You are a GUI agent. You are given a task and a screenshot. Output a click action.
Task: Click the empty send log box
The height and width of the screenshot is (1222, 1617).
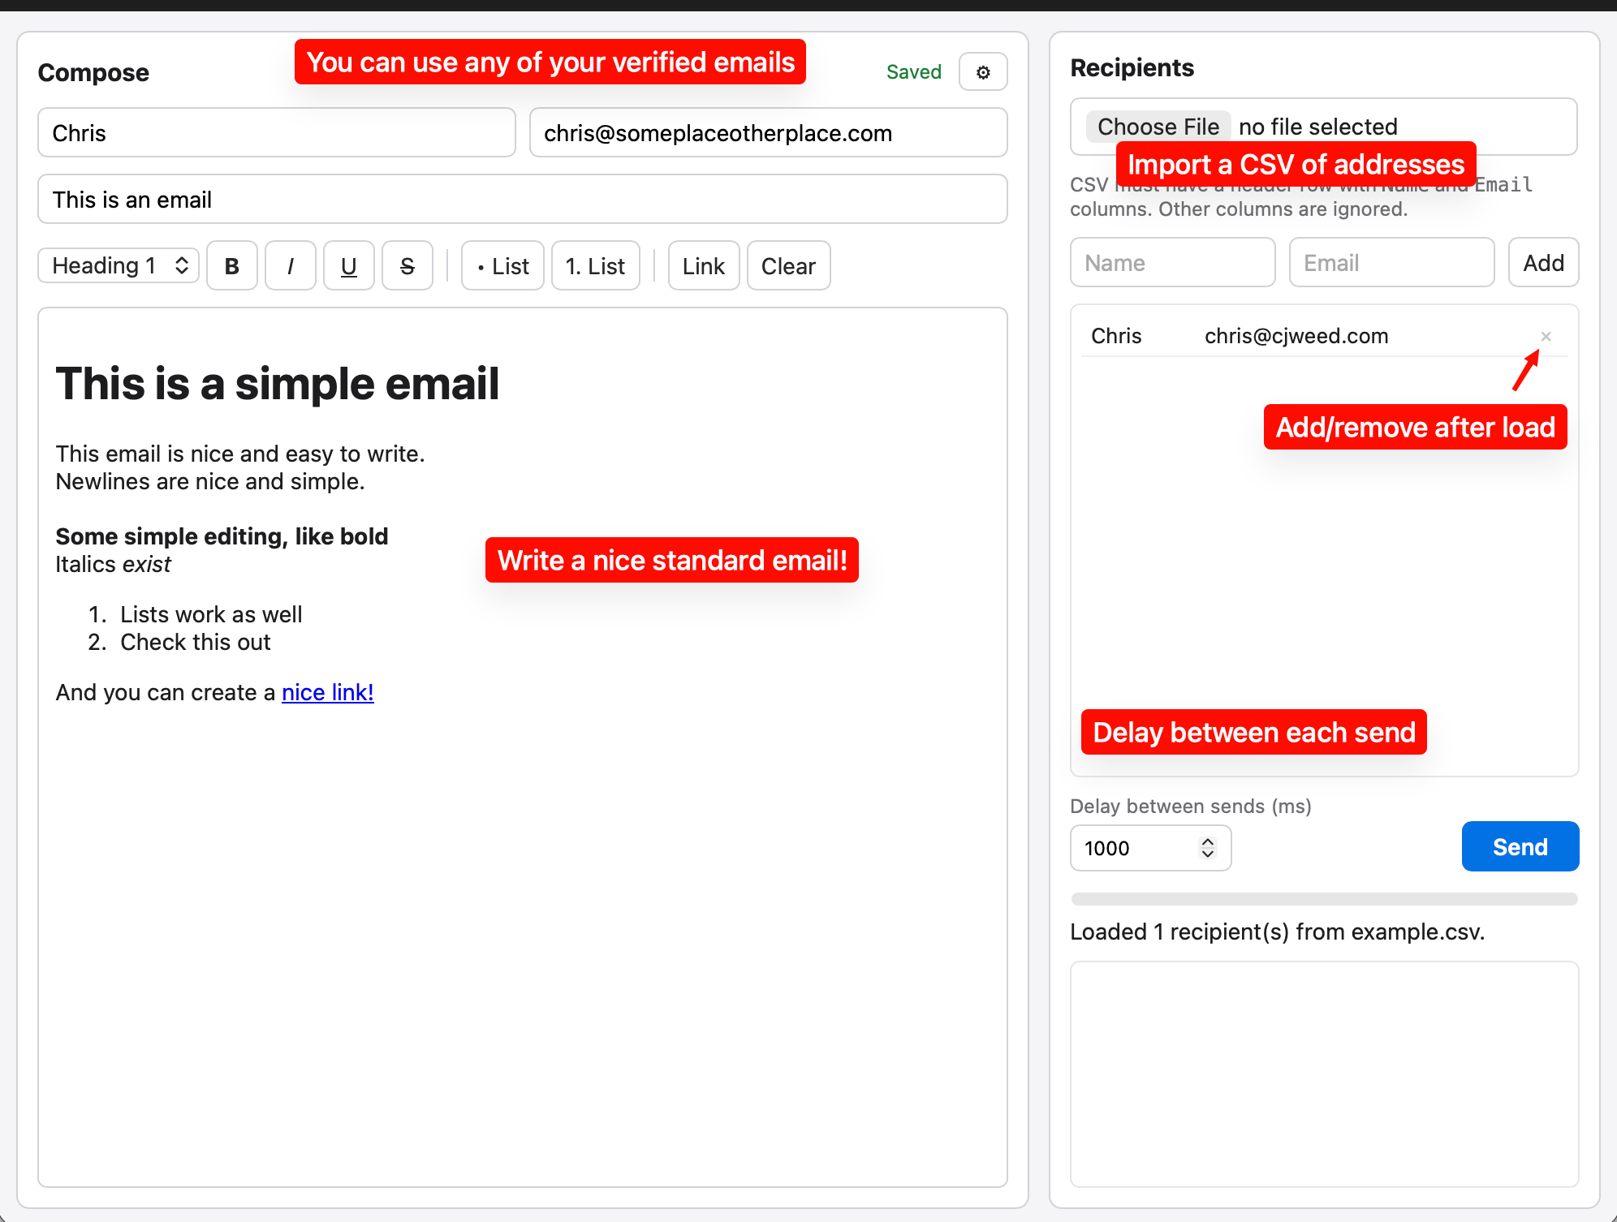1325,1074
